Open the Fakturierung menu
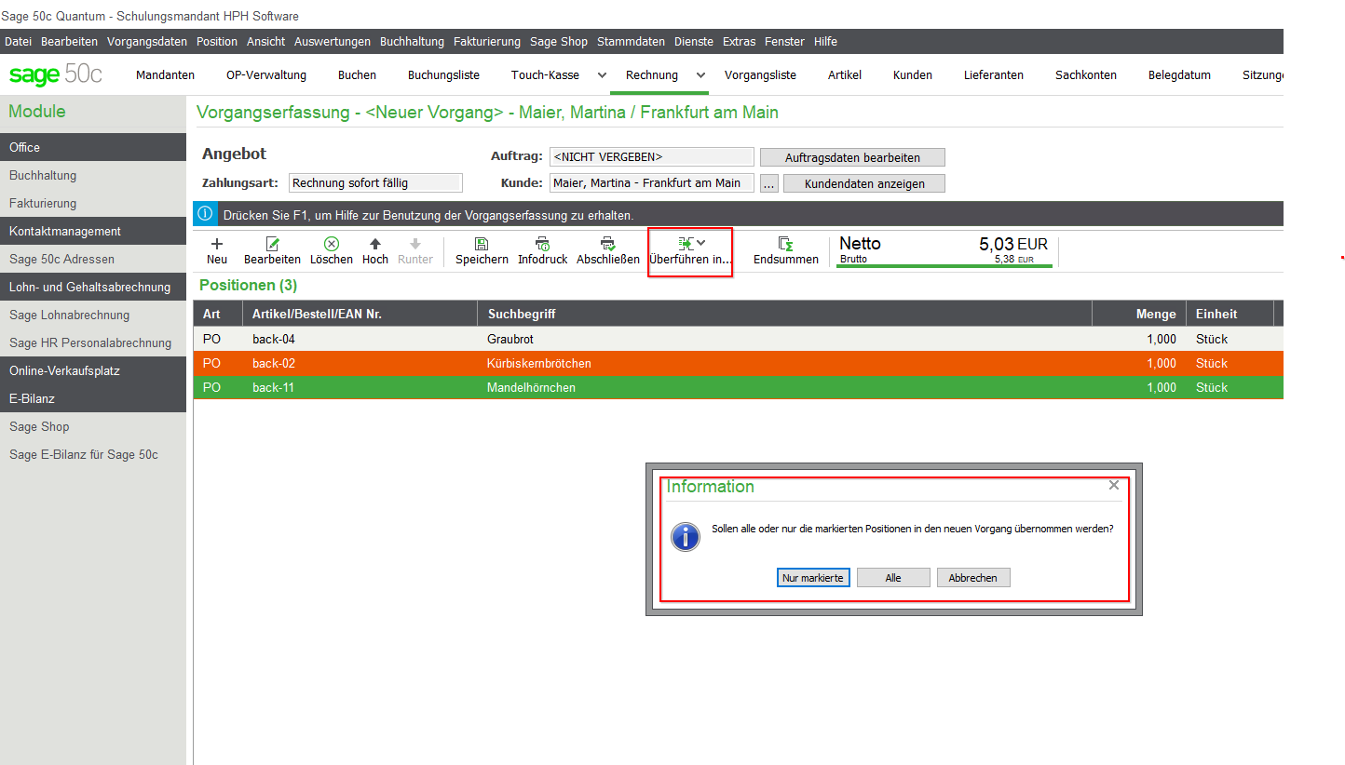 [486, 42]
